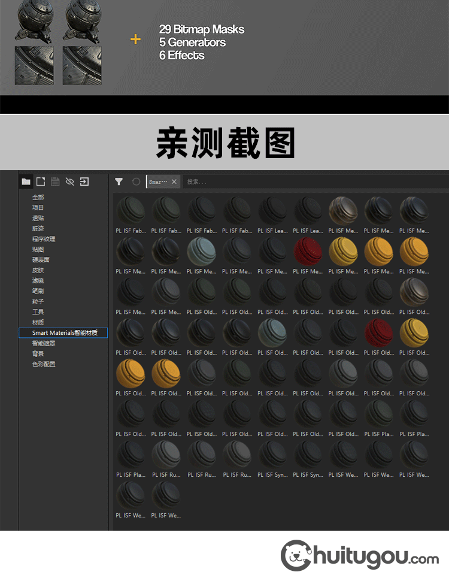
Task: Open the 材质 category
Action: [38, 322]
